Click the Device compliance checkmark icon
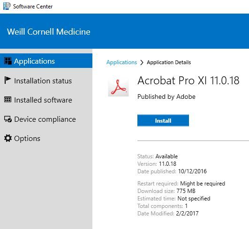The height and width of the screenshot is (229, 249). coord(8,119)
